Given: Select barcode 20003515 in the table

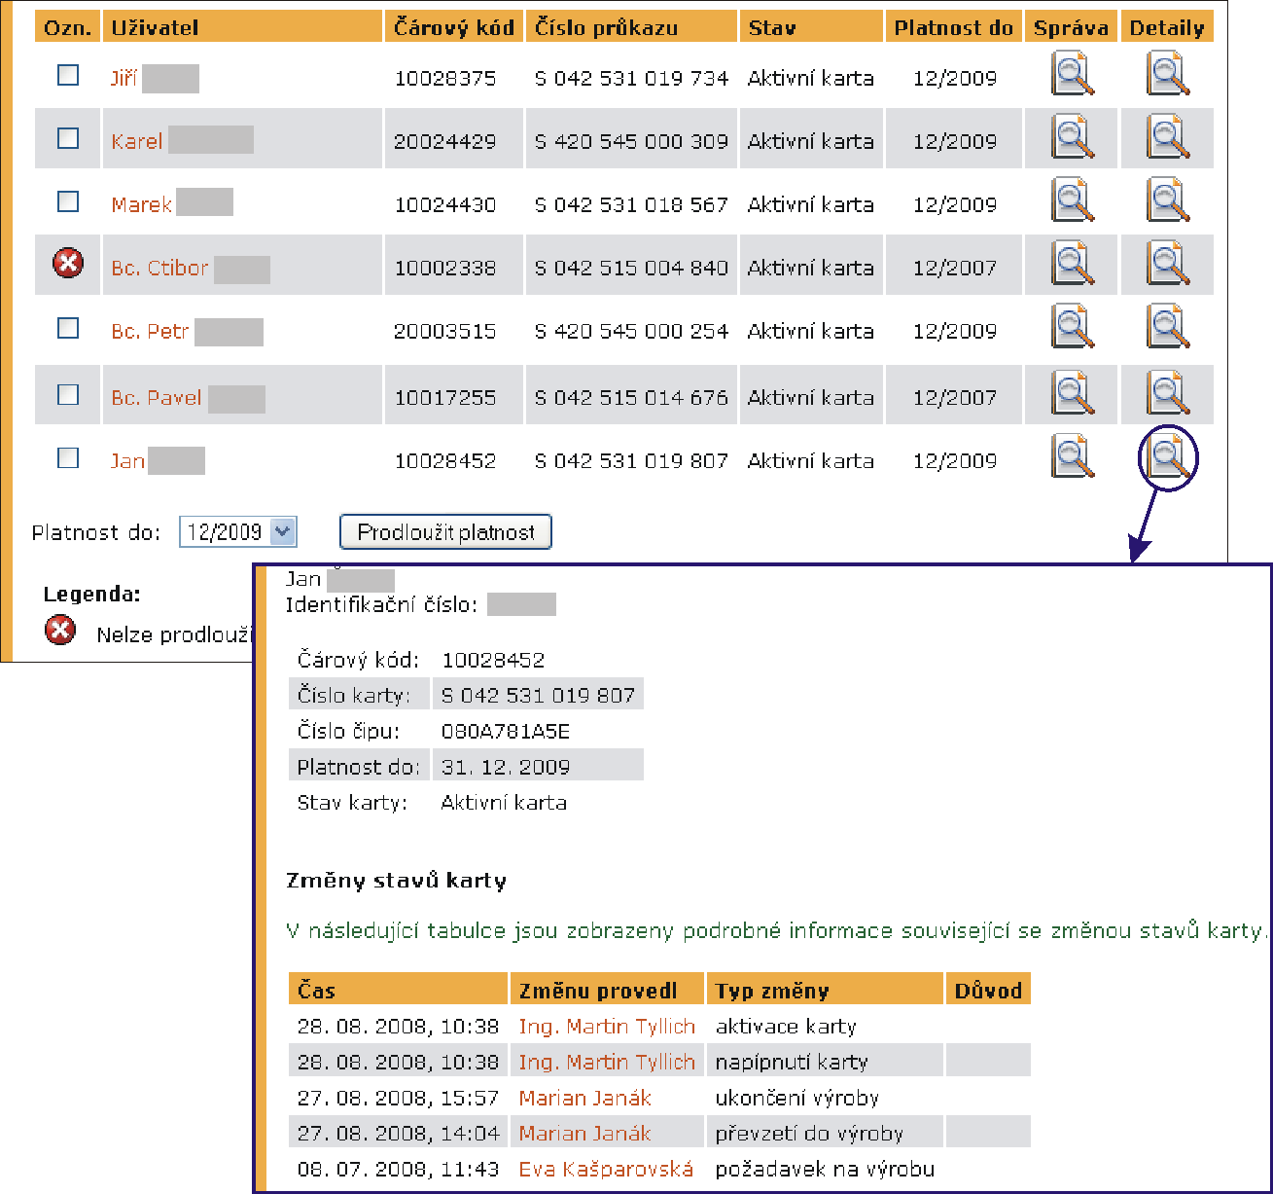Looking at the screenshot, I should [444, 331].
